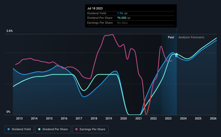
Task: Click the 2021 x-axis label
Action: 139,118
